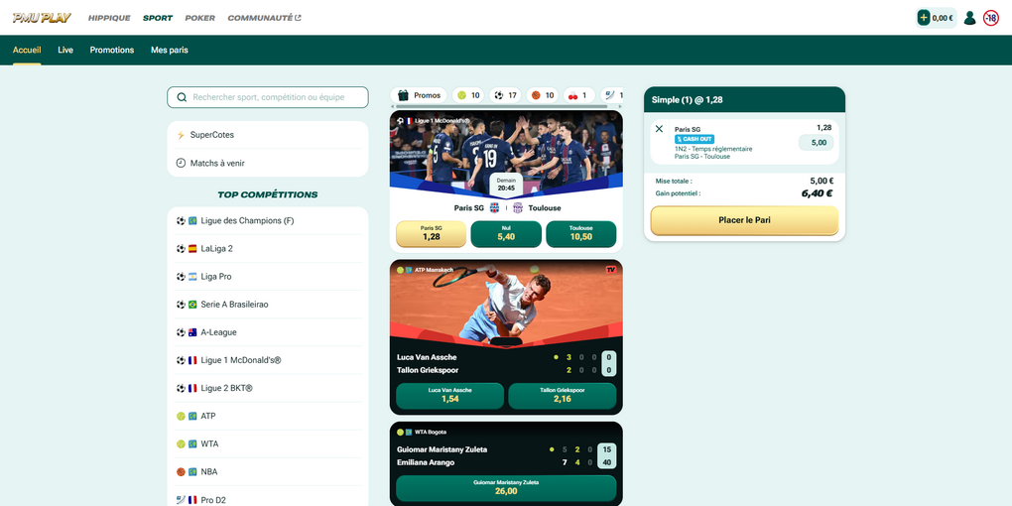The height and width of the screenshot is (506, 1012).
Task: Click the Spain flag next to LaLiga 2
Action: 192,248
